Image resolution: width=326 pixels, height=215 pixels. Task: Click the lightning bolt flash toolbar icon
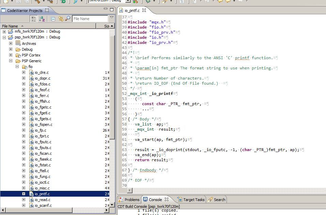pos(75,1)
